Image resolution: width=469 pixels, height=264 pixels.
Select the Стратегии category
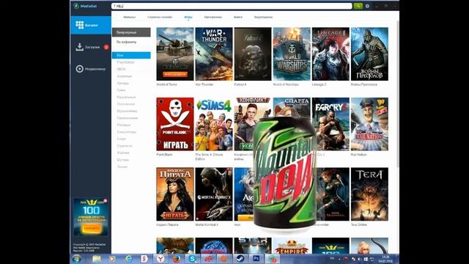(x=125, y=146)
